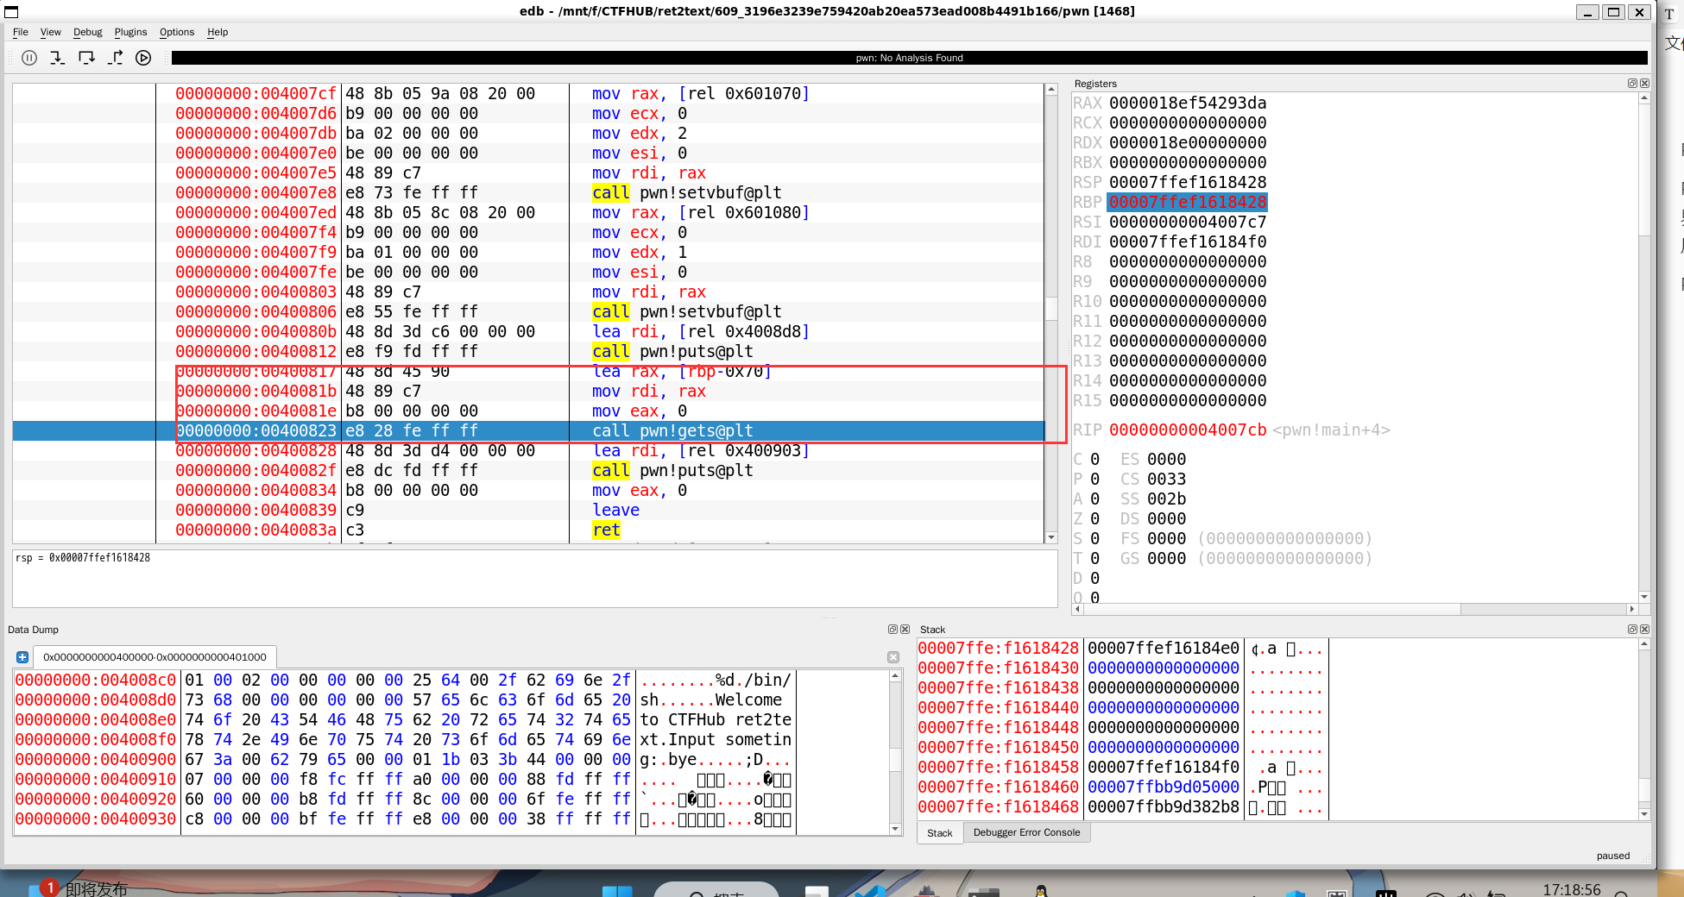This screenshot has height=897, width=1684.
Task: Select the leave instruction at 00400839
Action: 615,511
